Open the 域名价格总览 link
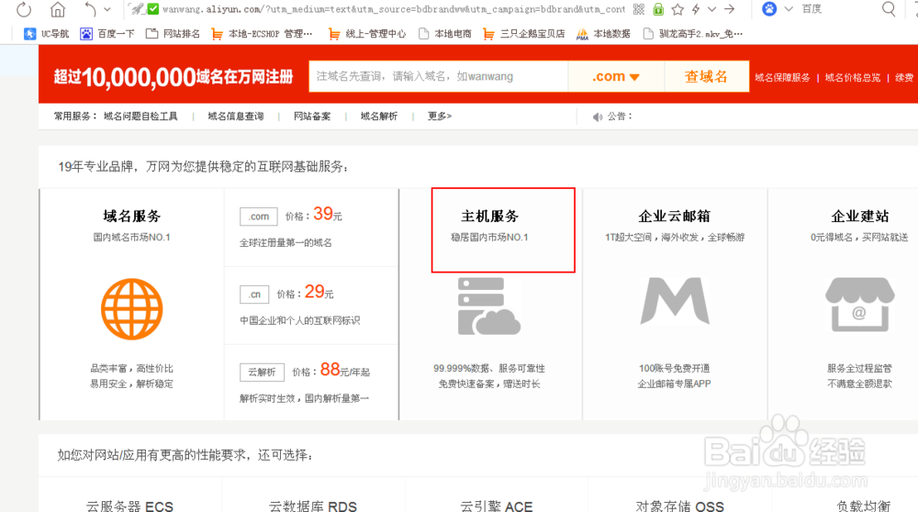The width and height of the screenshot is (918, 512). 853,77
